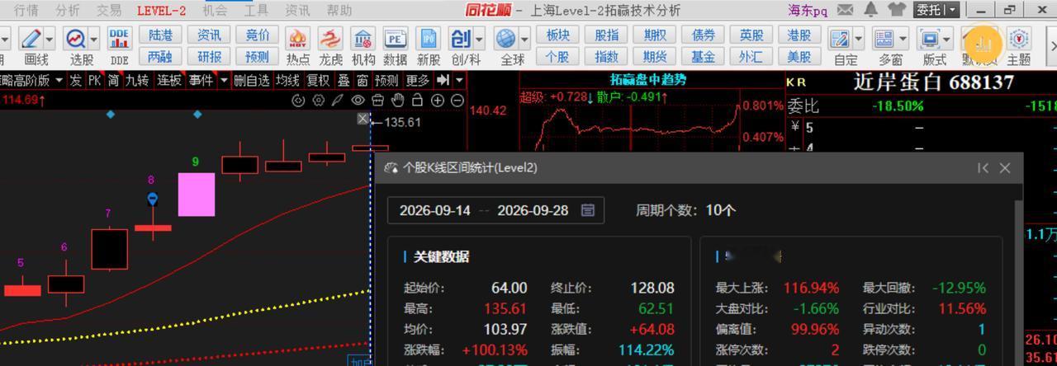Open the 多窗 multi-window icon
The image size is (1057, 366).
pos(884,40)
